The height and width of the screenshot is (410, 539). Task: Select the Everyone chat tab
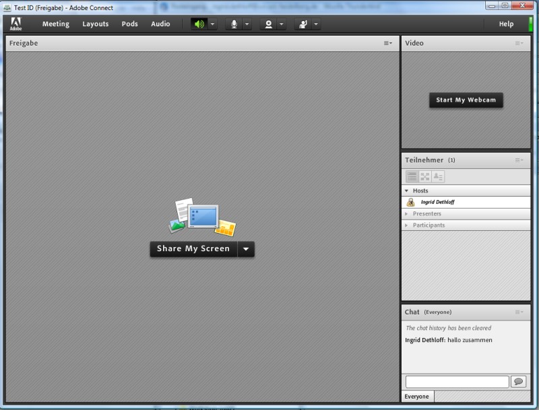[x=417, y=397]
